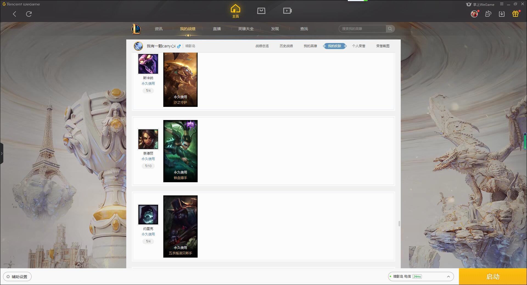Open user avatar in top bar
This screenshot has height=285, width=527.
(x=474, y=14)
